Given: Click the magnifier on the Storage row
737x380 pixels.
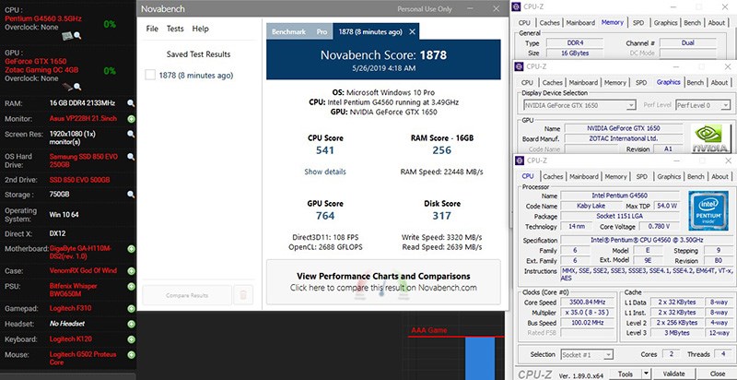Looking at the screenshot, I should [131, 195].
